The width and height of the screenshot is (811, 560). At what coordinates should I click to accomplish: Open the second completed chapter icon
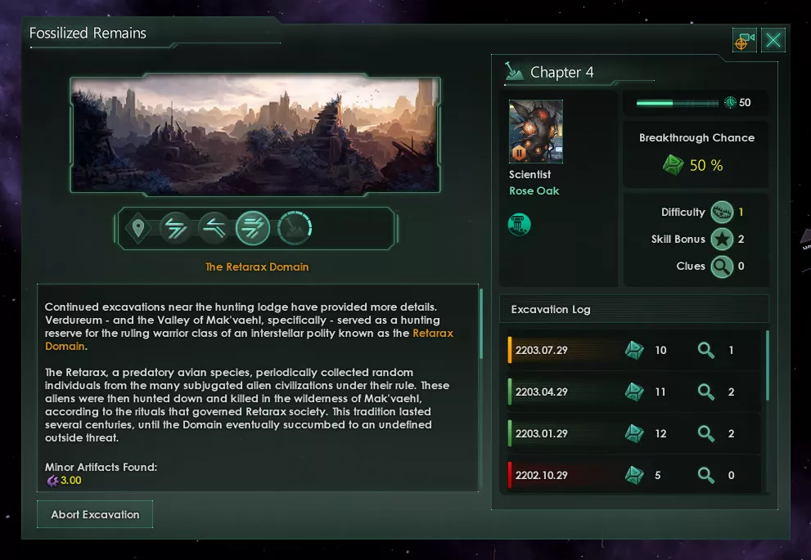214,227
